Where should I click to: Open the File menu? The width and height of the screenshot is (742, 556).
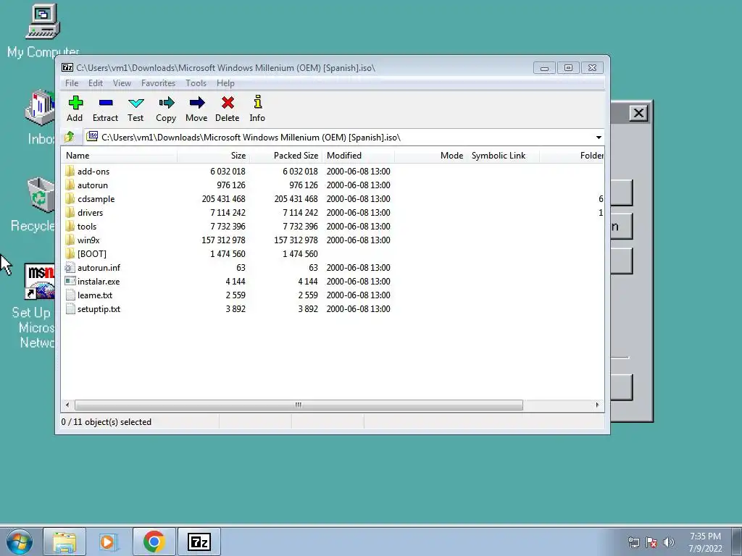[x=72, y=83]
